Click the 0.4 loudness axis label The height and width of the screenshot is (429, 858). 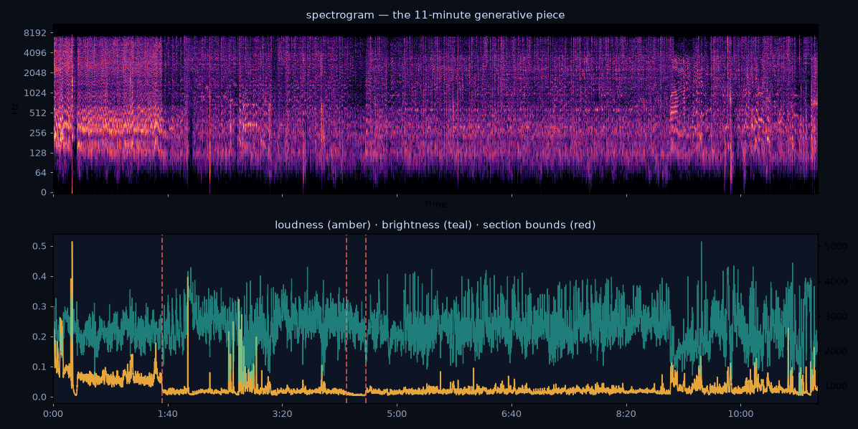tap(41, 276)
